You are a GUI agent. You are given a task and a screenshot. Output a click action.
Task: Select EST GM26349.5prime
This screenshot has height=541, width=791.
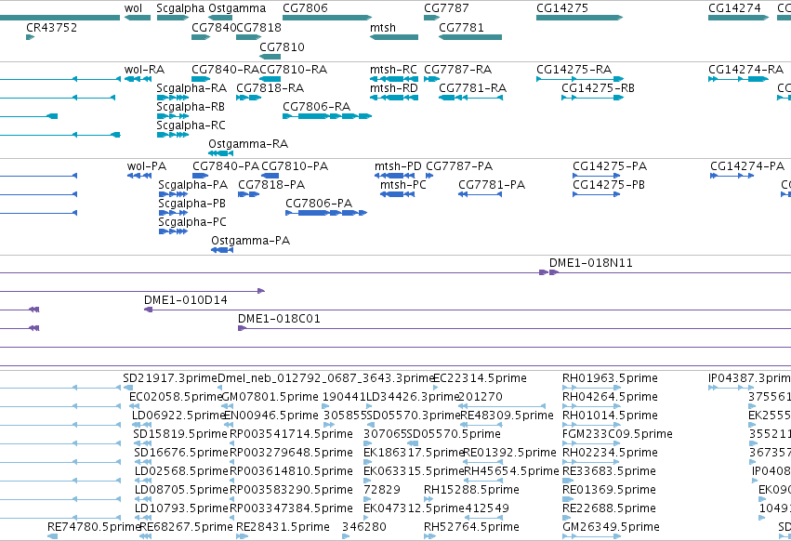pos(611,527)
